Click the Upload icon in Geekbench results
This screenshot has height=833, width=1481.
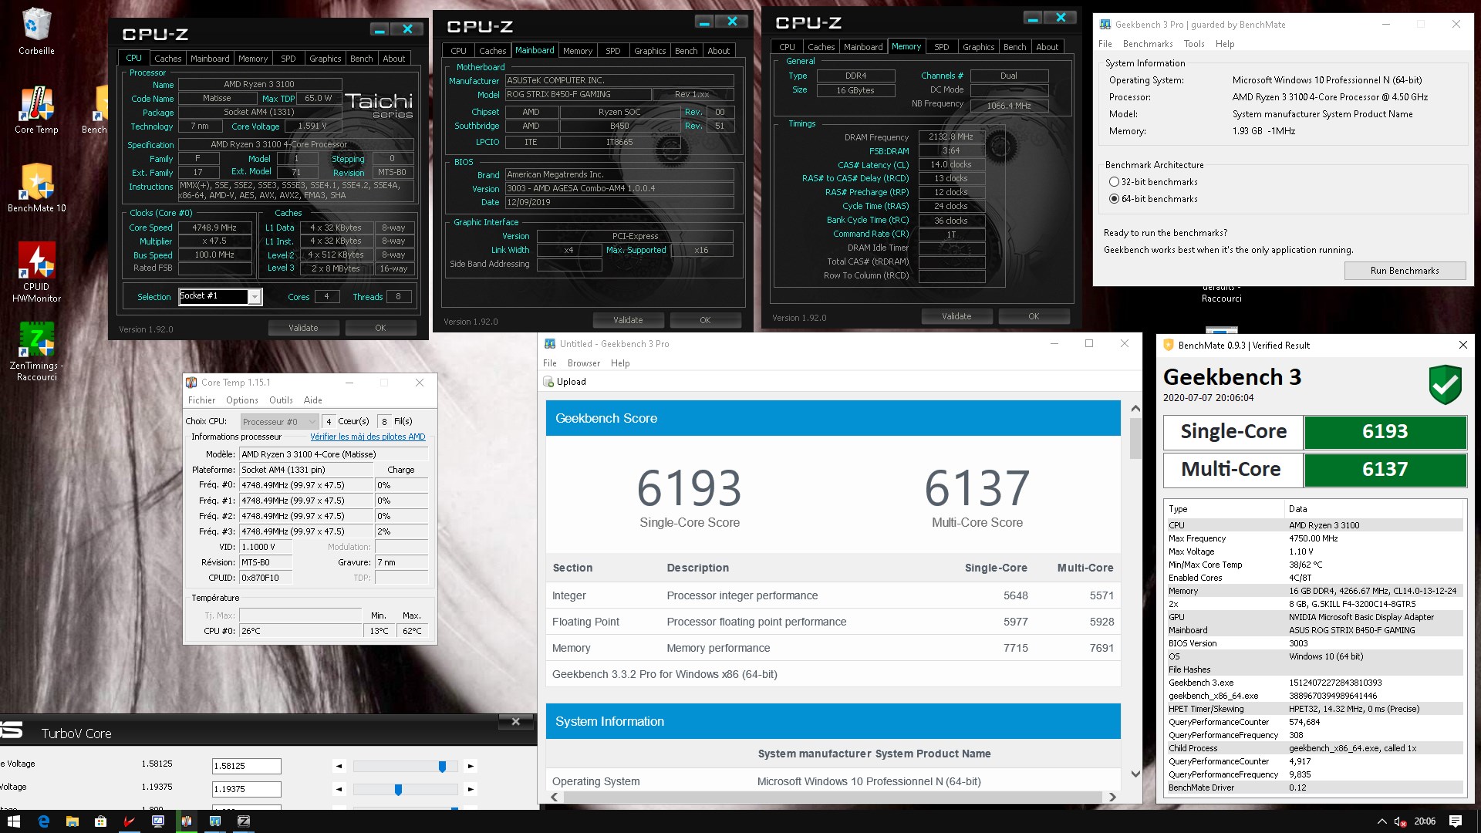548,382
